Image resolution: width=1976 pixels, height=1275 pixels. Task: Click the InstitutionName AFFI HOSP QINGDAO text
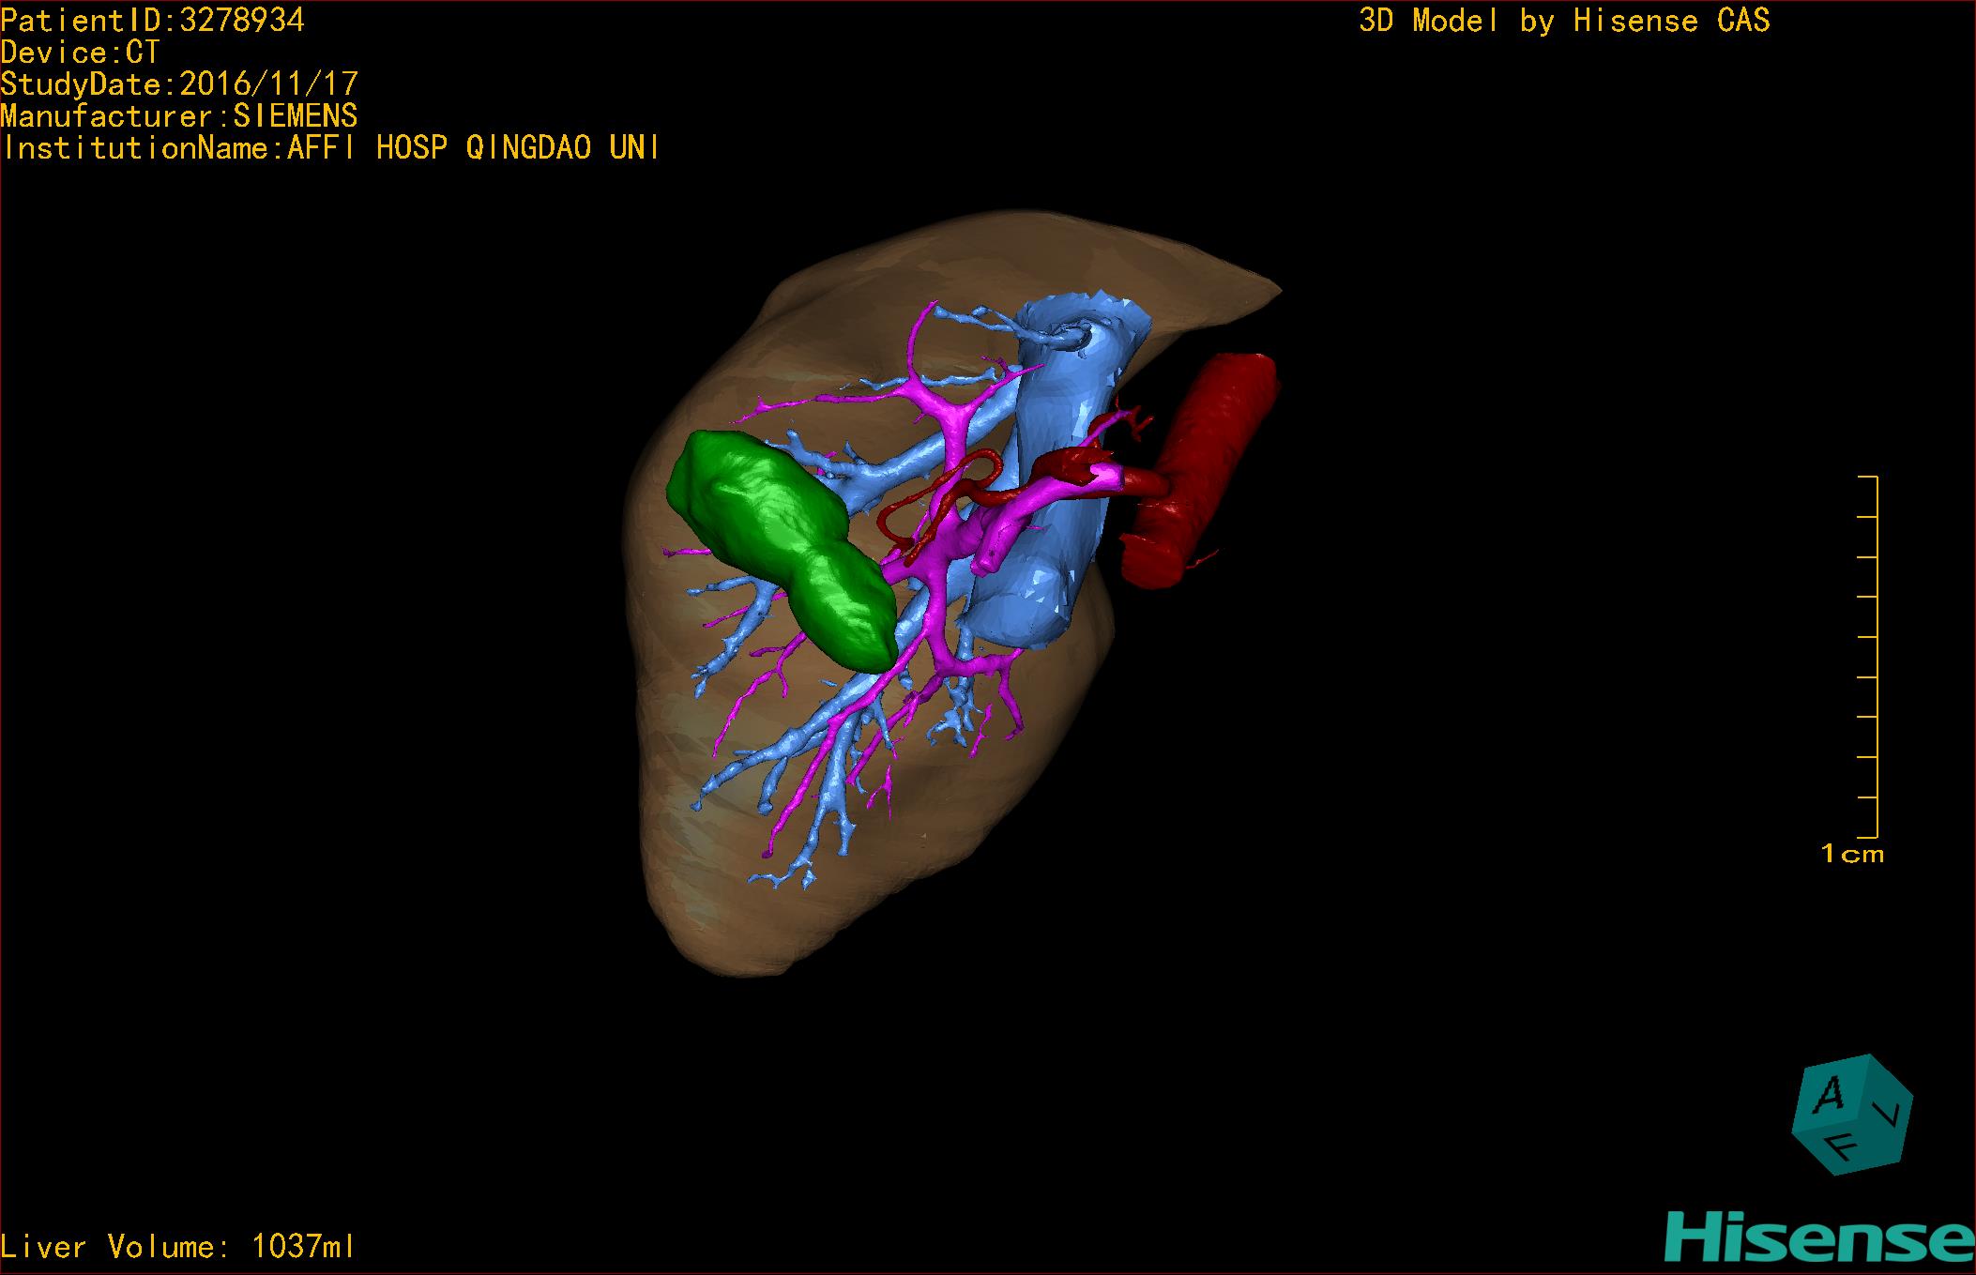(x=330, y=148)
